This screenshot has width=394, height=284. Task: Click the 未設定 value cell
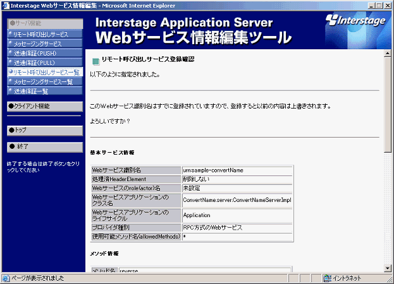(x=237, y=188)
